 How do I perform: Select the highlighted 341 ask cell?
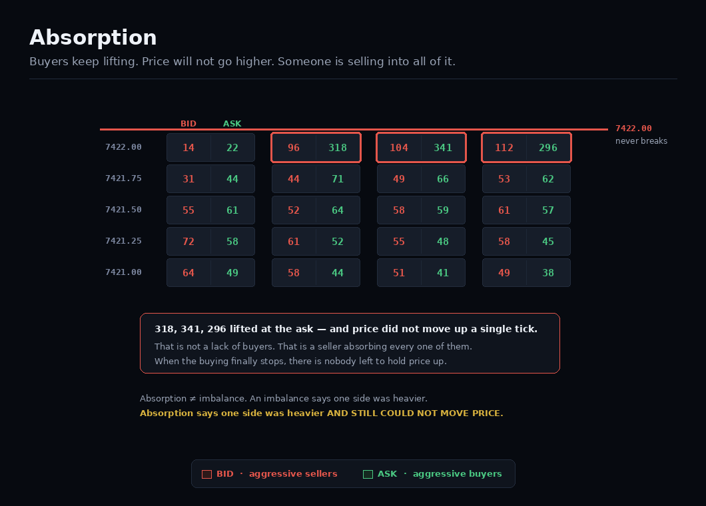[443, 148]
